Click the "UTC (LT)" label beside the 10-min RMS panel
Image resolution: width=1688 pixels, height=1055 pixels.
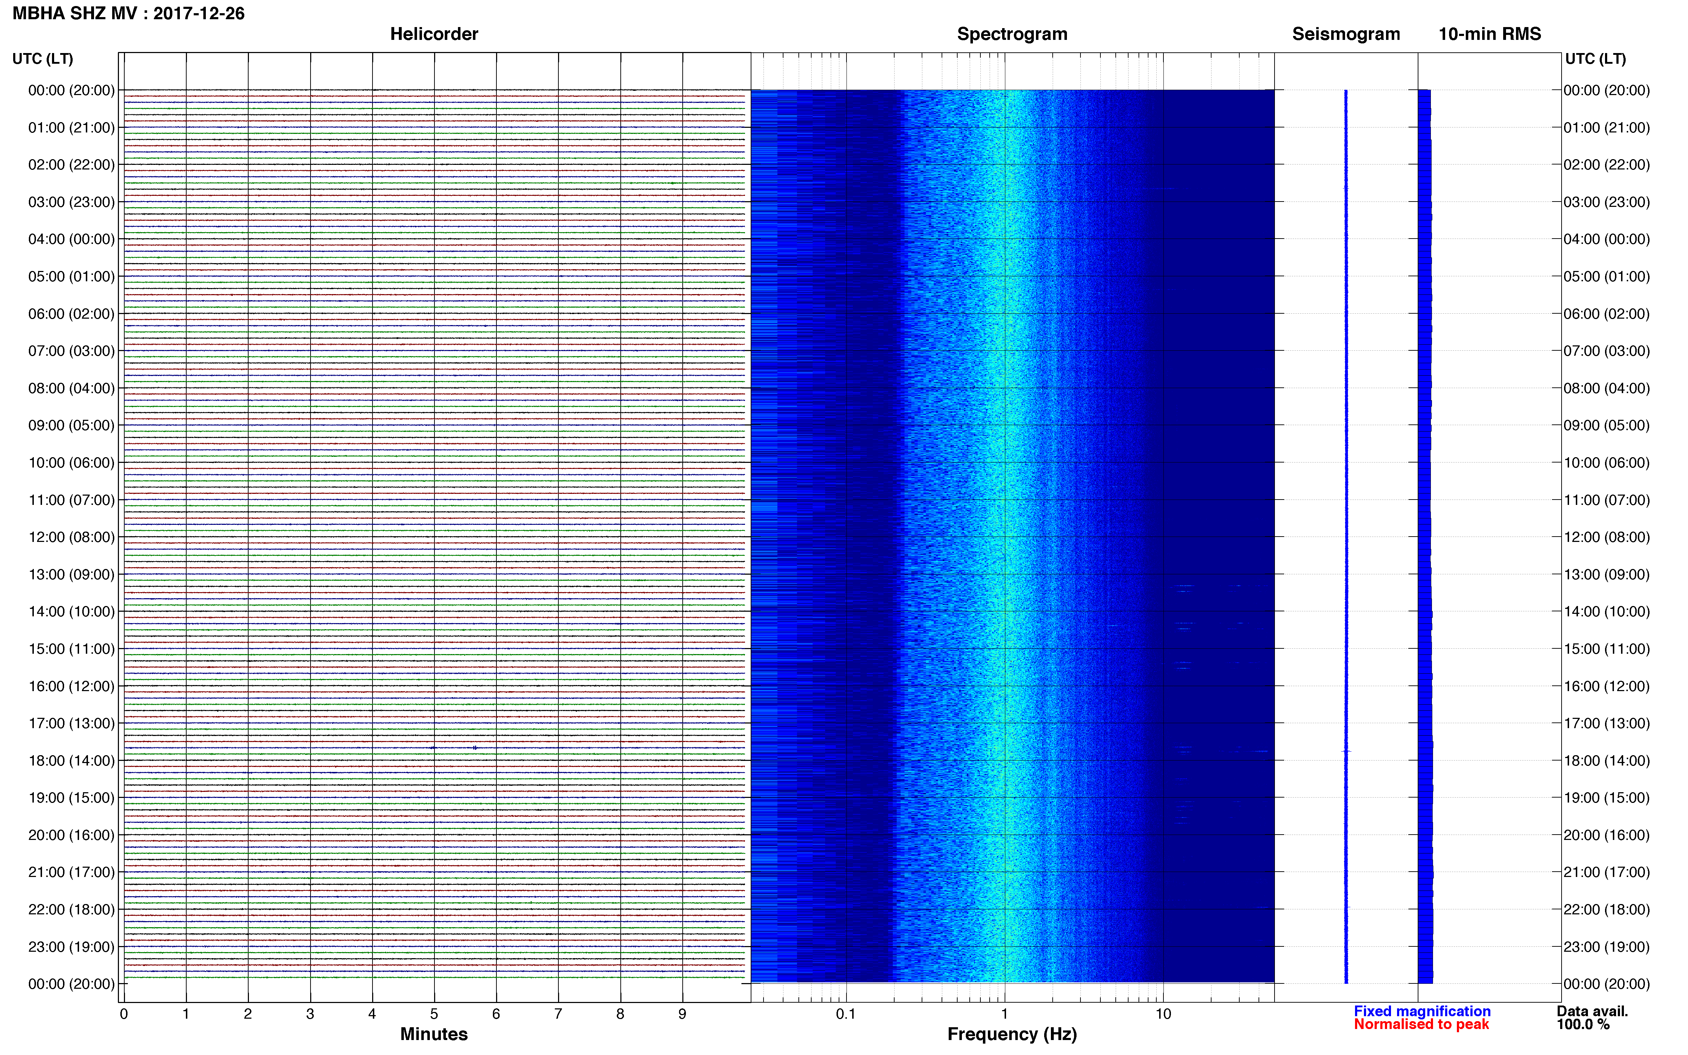(x=1595, y=59)
